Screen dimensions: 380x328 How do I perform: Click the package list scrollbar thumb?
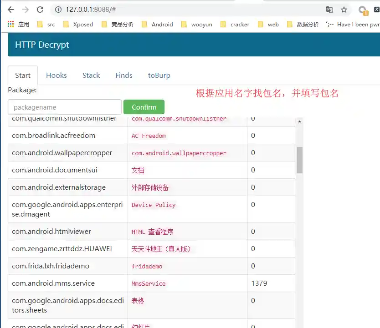(299, 160)
